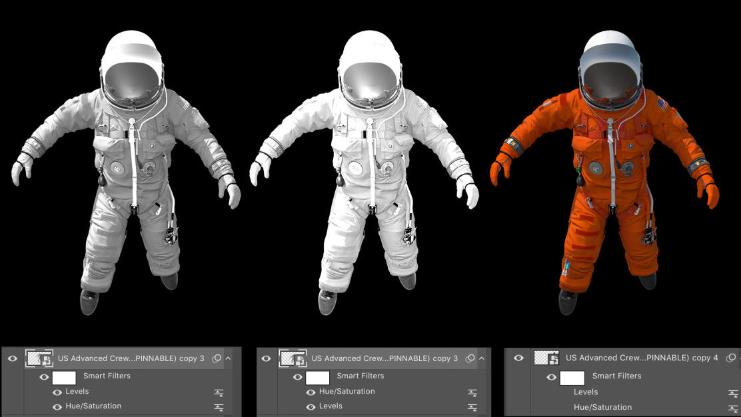Collapse smart filters chevron in left panel

tap(229, 358)
